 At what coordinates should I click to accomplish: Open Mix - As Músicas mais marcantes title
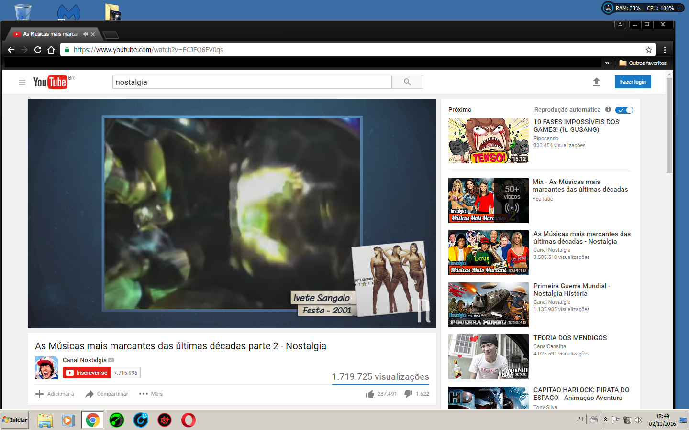tap(580, 185)
